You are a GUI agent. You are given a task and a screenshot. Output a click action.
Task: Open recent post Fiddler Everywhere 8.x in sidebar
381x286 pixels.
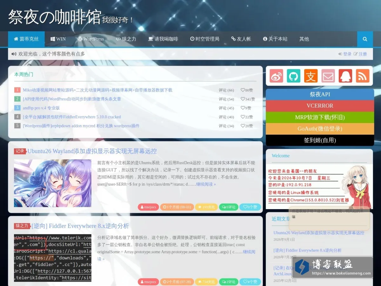click(308, 250)
